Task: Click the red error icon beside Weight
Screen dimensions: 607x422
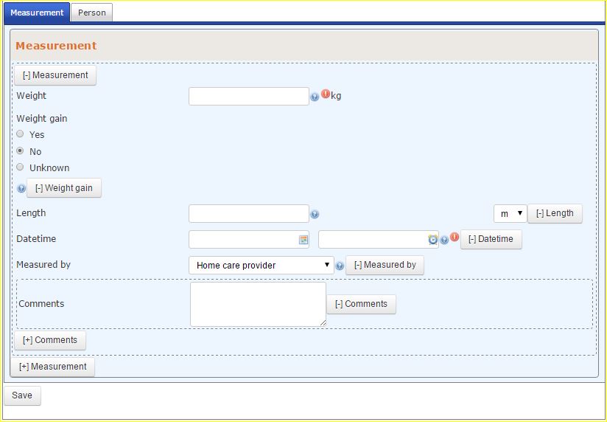Action: tap(326, 94)
